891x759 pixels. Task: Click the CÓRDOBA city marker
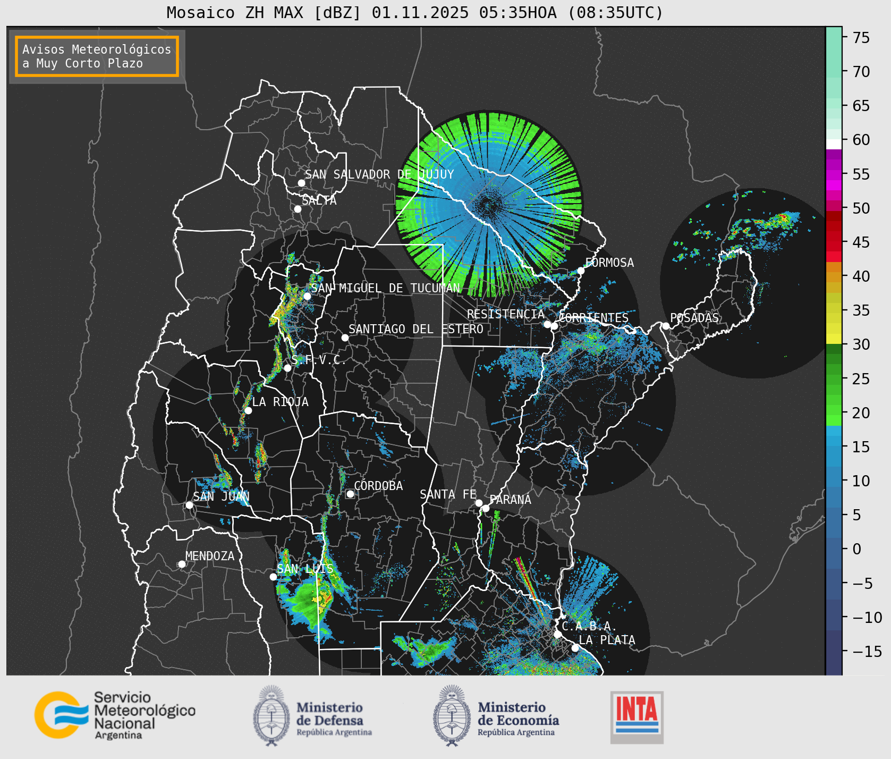coord(350,494)
